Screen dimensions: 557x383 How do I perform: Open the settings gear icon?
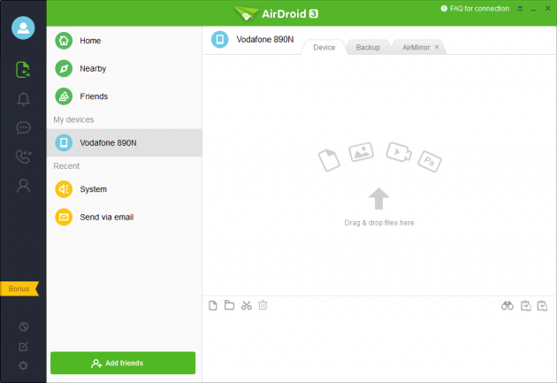click(x=24, y=365)
